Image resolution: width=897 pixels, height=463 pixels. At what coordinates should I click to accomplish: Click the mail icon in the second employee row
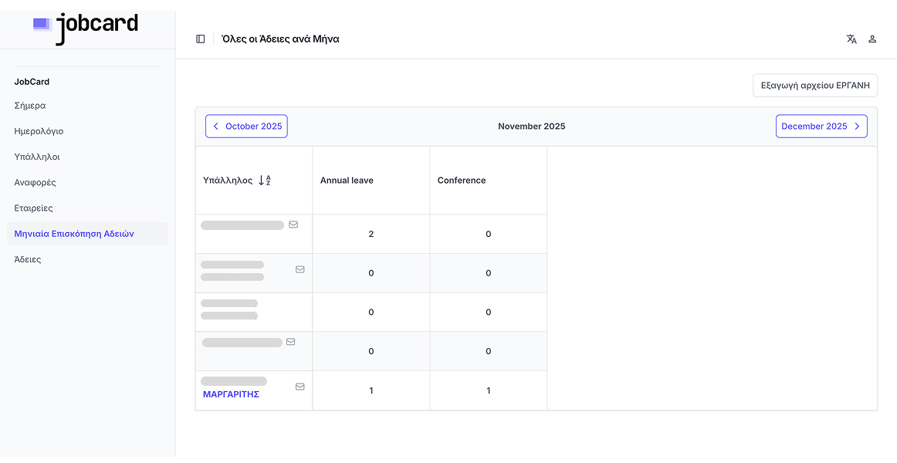[300, 269]
